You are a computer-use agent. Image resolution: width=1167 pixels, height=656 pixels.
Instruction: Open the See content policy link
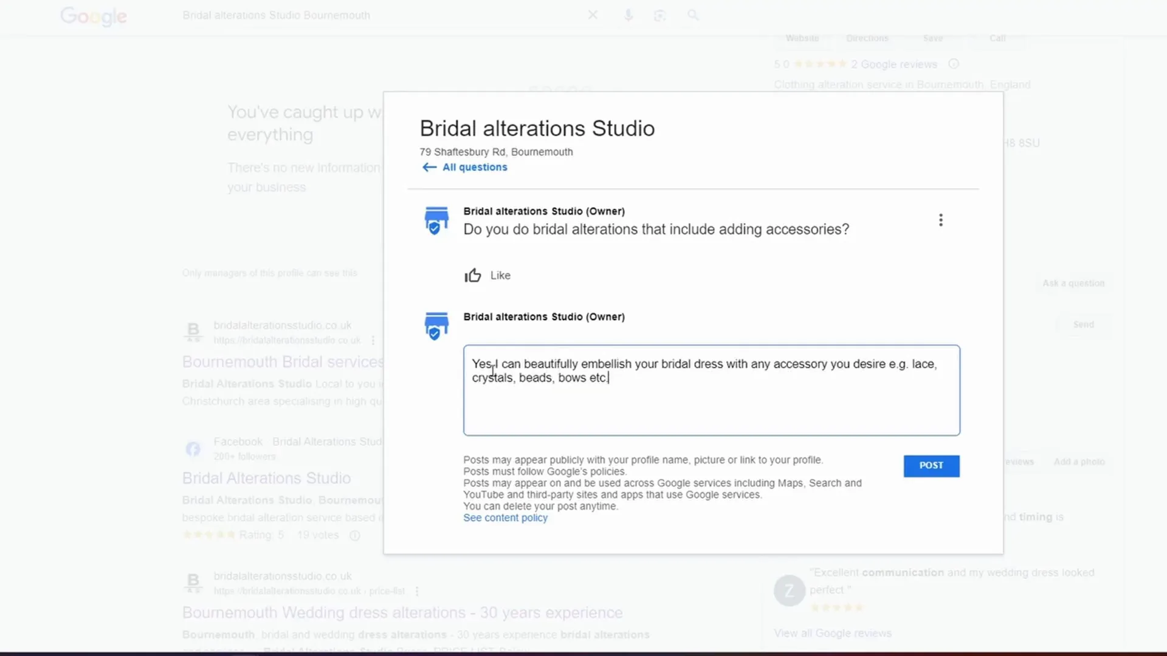pos(505,518)
